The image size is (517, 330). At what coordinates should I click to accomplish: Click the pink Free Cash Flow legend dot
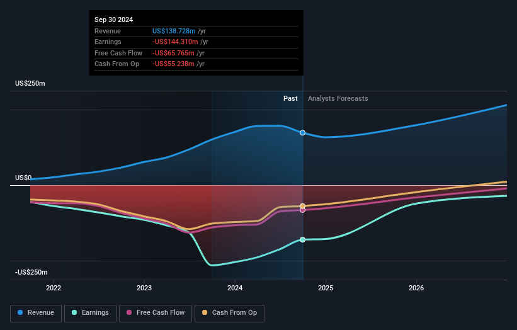(x=129, y=312)
